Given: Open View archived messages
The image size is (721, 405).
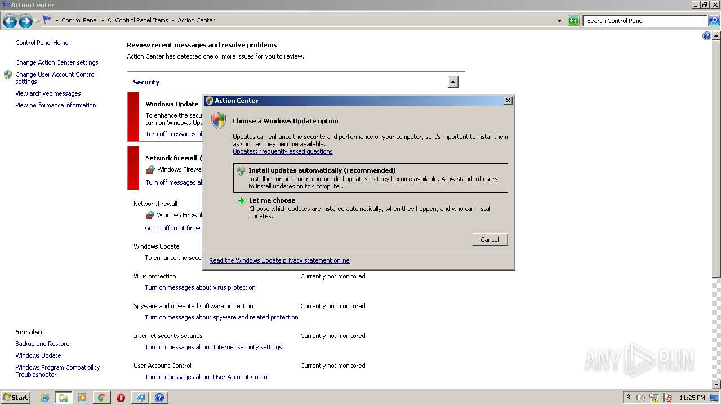Looking at the screenshot, I should (48, 93).
